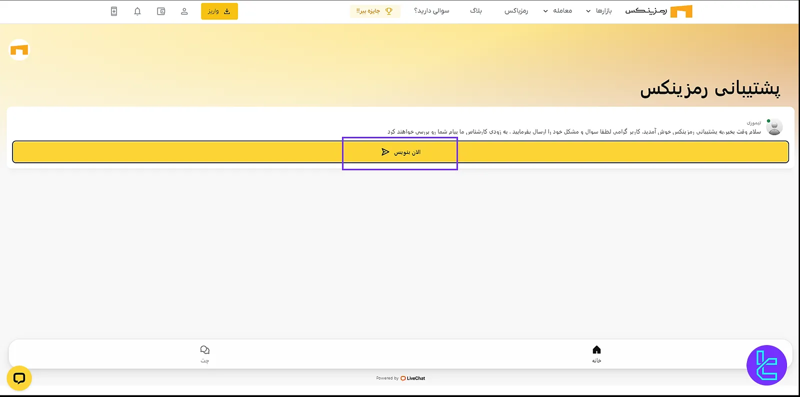Open the user profile icon
This screenshot has height=397, width=800.
pos(184,11)
